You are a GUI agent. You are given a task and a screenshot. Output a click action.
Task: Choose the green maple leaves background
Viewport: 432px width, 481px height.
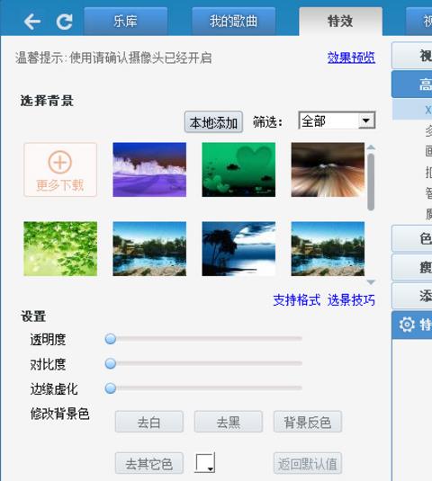[x=60, y=249]
